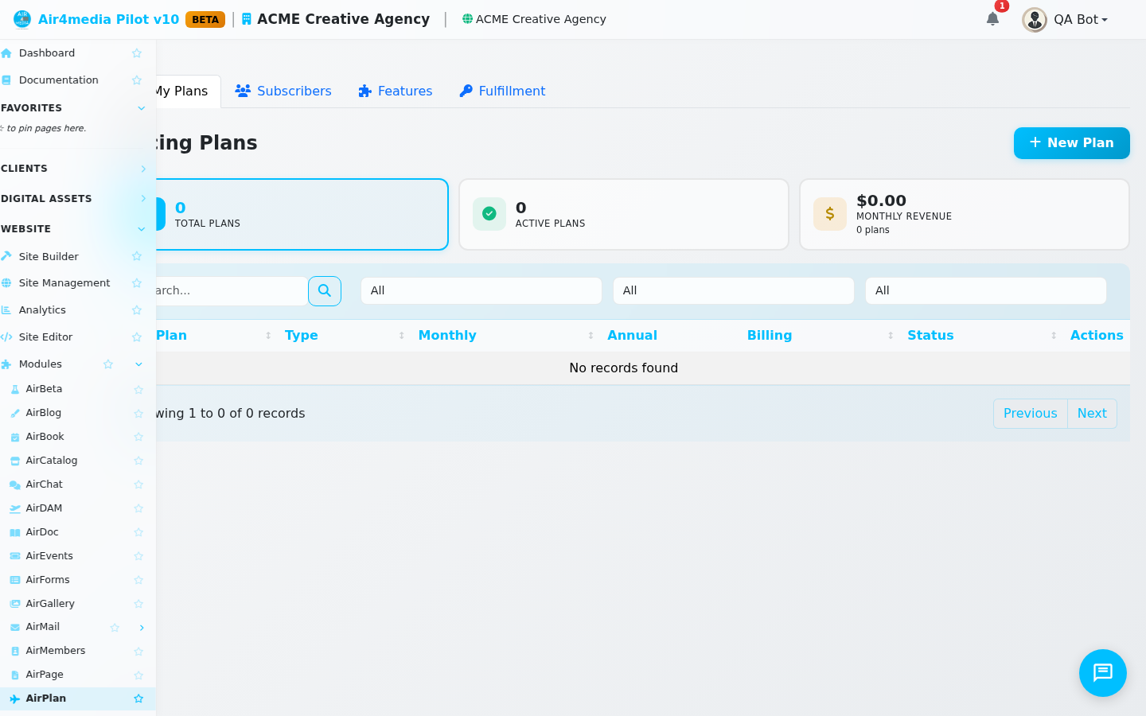Open AirPage module

tap(45, 675)
